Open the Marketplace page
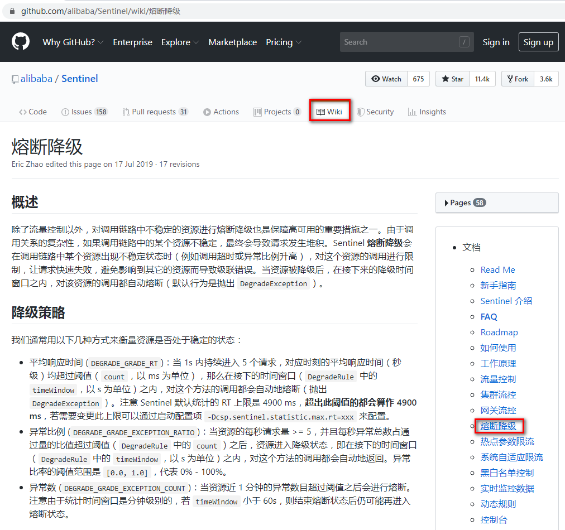 (232, 42)
